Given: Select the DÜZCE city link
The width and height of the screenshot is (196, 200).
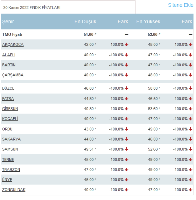Looking at the screenshot, I should (8, 88).
